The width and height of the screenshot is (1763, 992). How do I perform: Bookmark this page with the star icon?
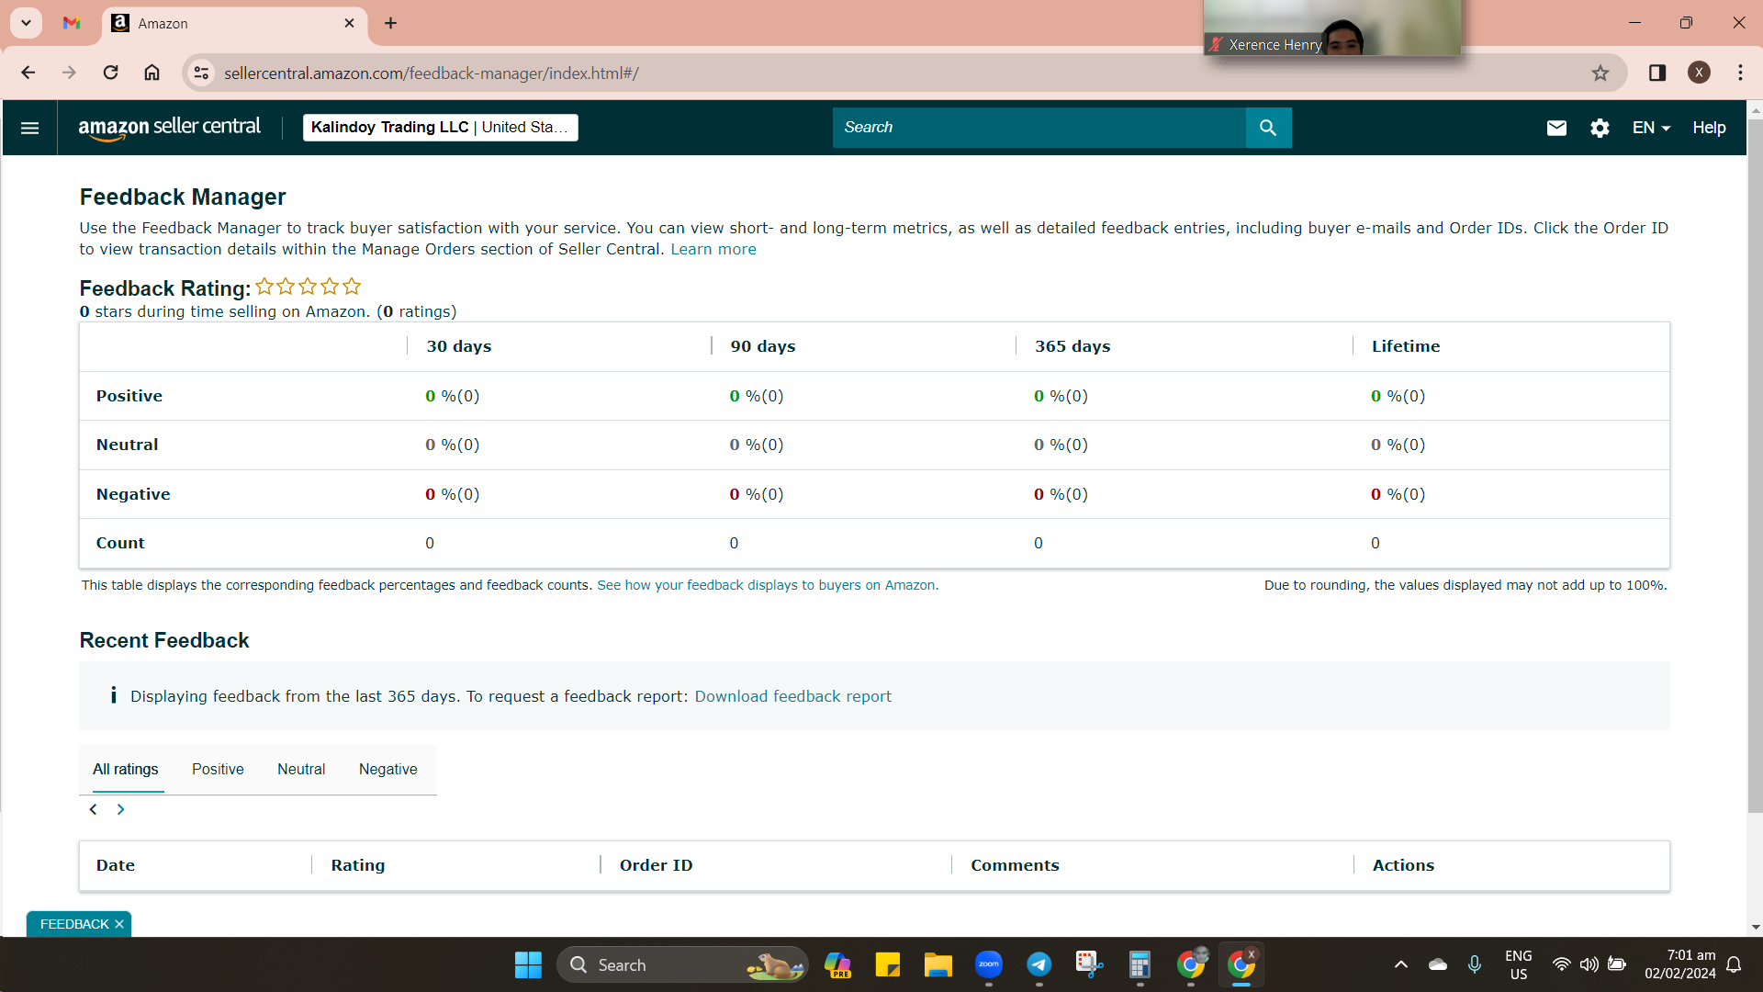coord(1600,73)
